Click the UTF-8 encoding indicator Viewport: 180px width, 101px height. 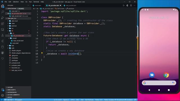[x=73, y=100]
